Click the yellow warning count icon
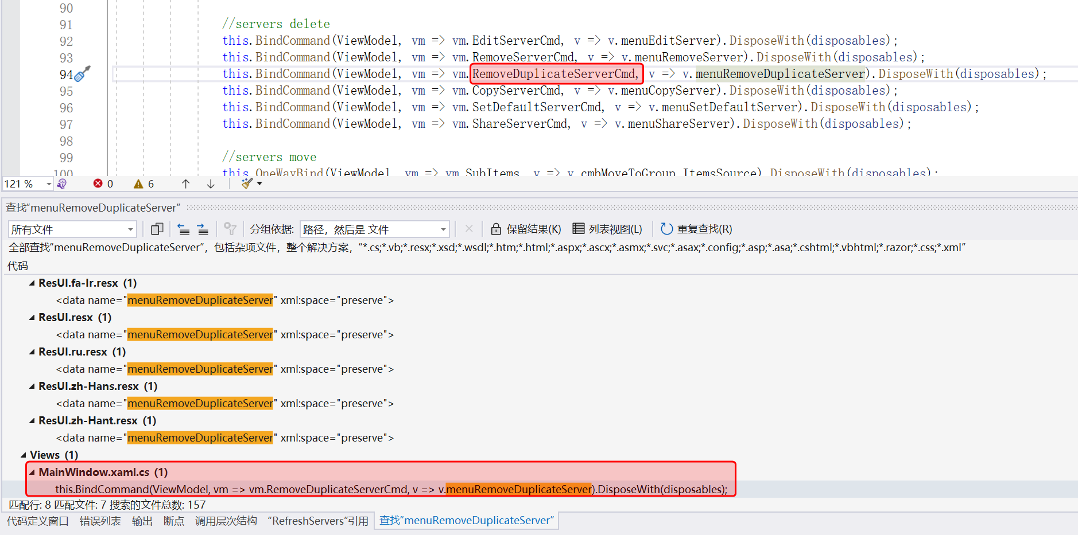The width and height of the screenshot is (1078, 535). pyautogui.click(x=138, y=183)
